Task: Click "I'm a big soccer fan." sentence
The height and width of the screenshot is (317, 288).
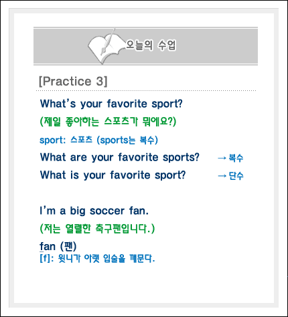Action: click(x=94, y=211)
